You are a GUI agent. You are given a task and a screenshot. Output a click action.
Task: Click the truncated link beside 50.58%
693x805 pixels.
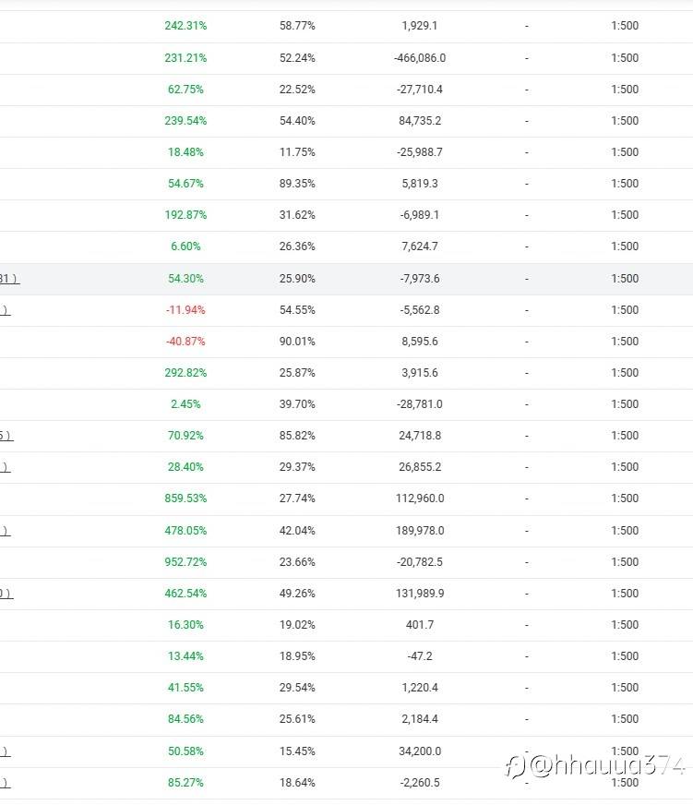click(x=6, y=751)
